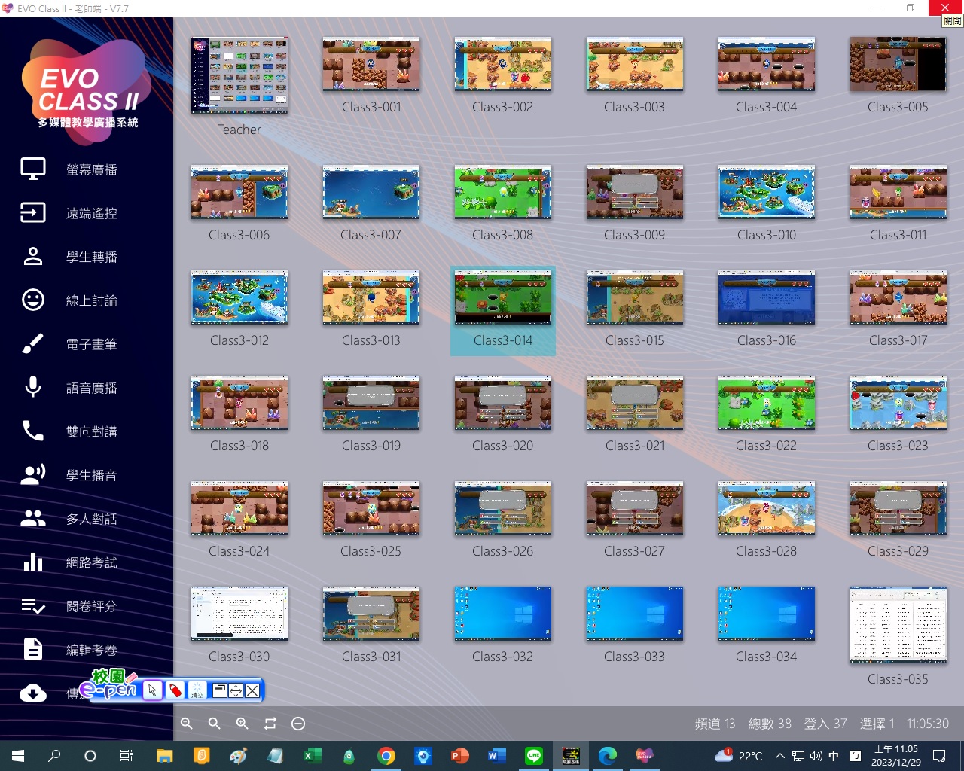Click the 編輯考卷 document icon

(x=33, y=649)
